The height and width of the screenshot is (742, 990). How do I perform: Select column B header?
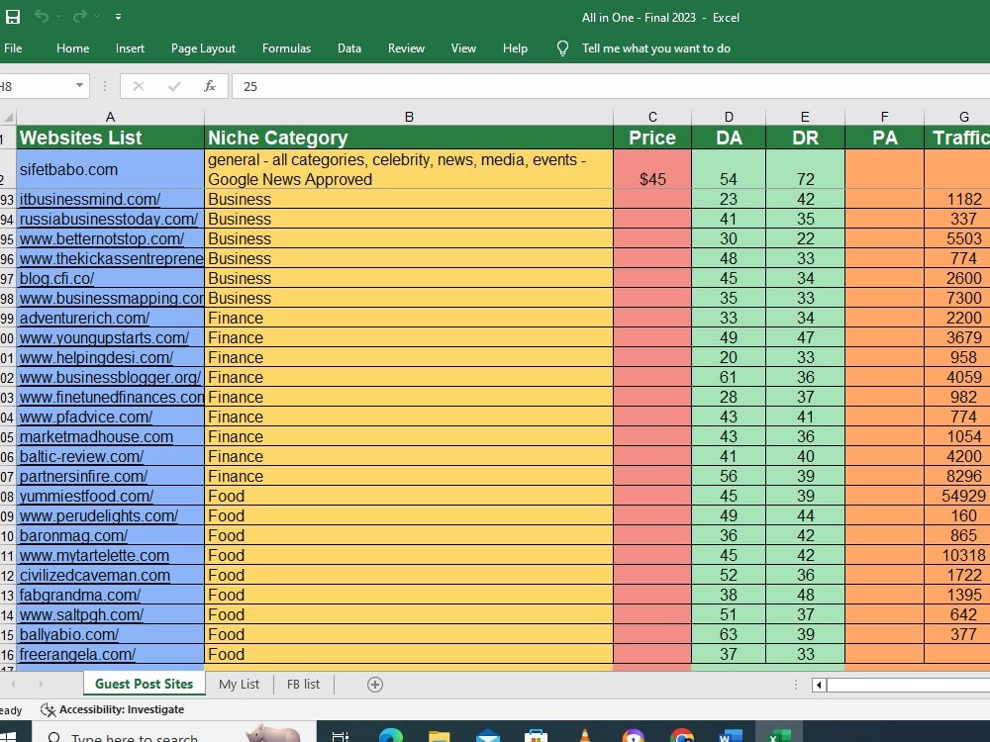409,117
